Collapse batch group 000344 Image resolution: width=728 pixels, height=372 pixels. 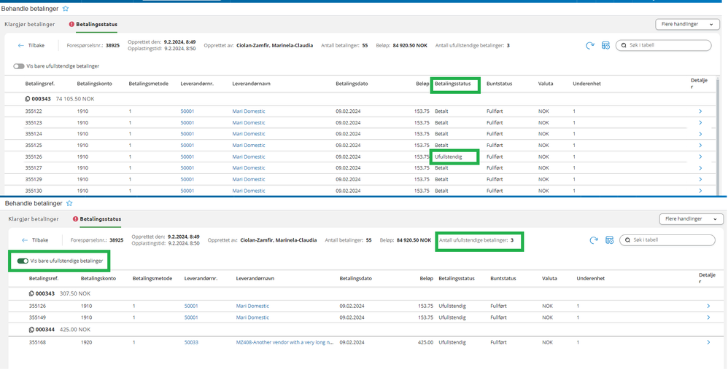(x=31, y=329)
